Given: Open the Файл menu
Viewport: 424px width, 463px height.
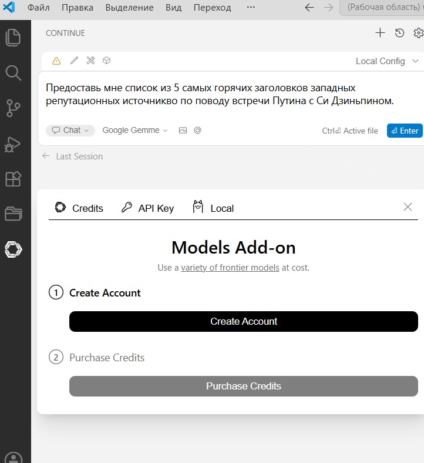Looking at the screenshot, I should tap(39, 8).
